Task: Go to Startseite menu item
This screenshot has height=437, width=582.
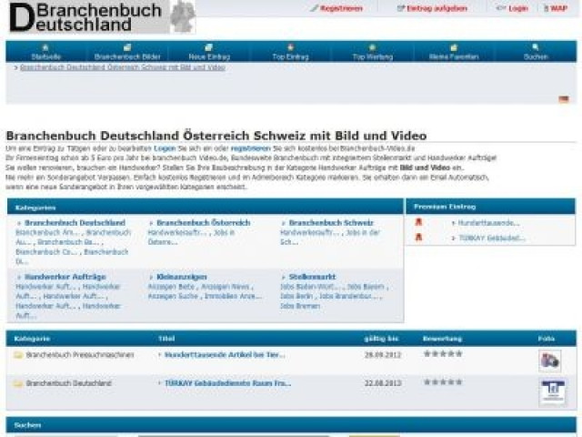Action: (46, 56)
